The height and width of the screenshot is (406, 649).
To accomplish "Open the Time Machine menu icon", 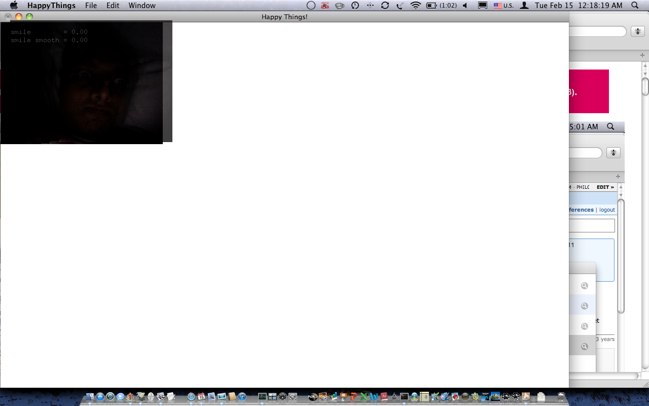I will [355, 6].
